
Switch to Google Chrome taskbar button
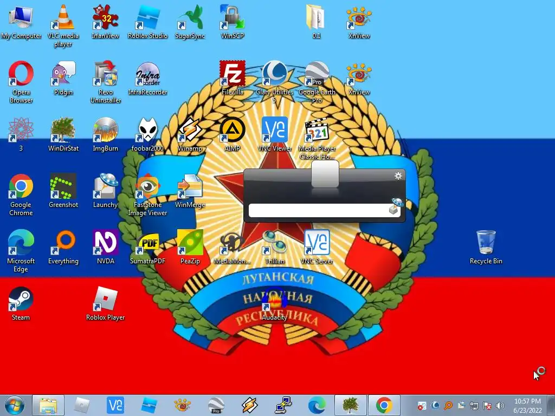click(x=384, y=405)
